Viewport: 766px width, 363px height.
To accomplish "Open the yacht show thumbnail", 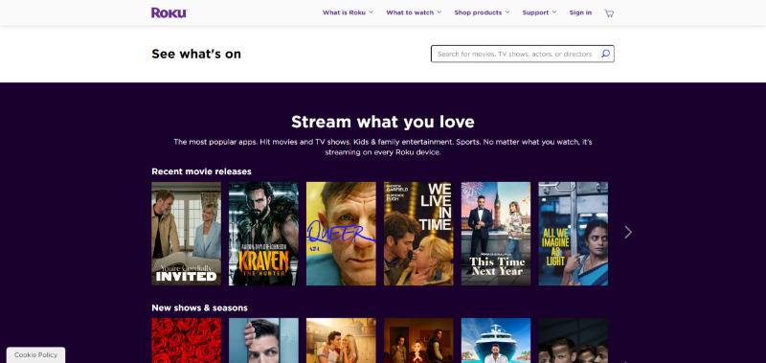I will click(x=496, y=341).
